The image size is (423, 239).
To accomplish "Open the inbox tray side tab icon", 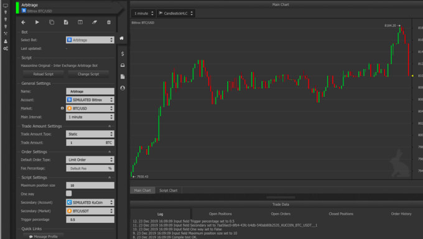I will coord(123,65).
